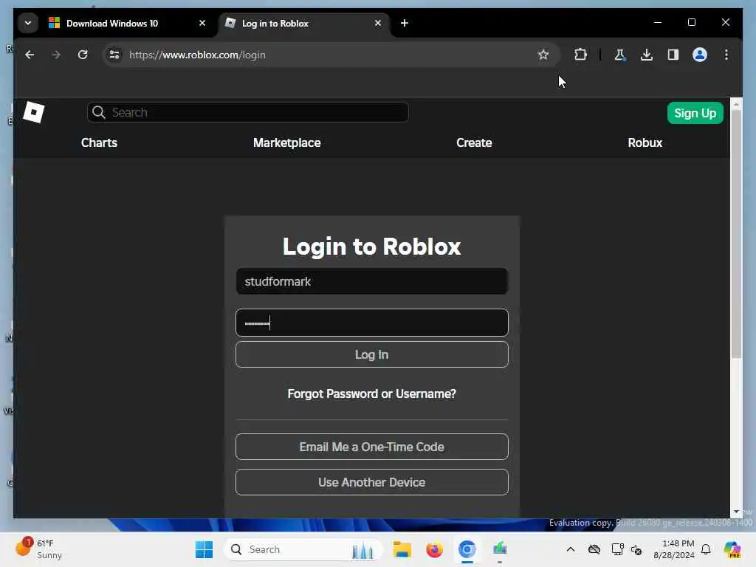This screenshot has height=567, width=756.
Task: Open Chrome Labs flask icon
Action: point(620,55)
